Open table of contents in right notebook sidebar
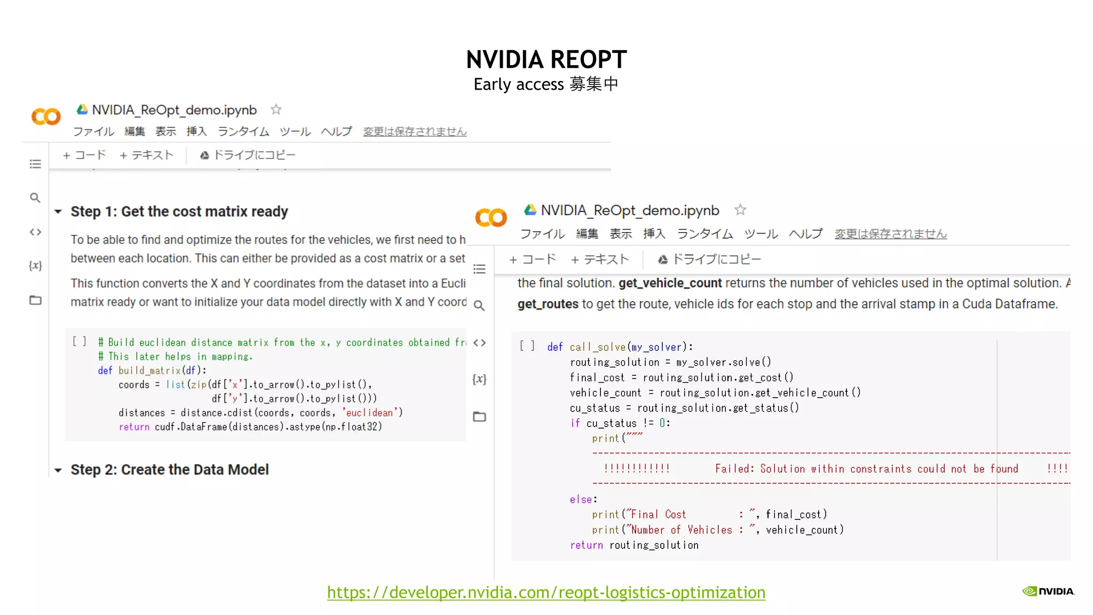The width and height of the screenshot is (1093, 615). (x=479, y=269)
